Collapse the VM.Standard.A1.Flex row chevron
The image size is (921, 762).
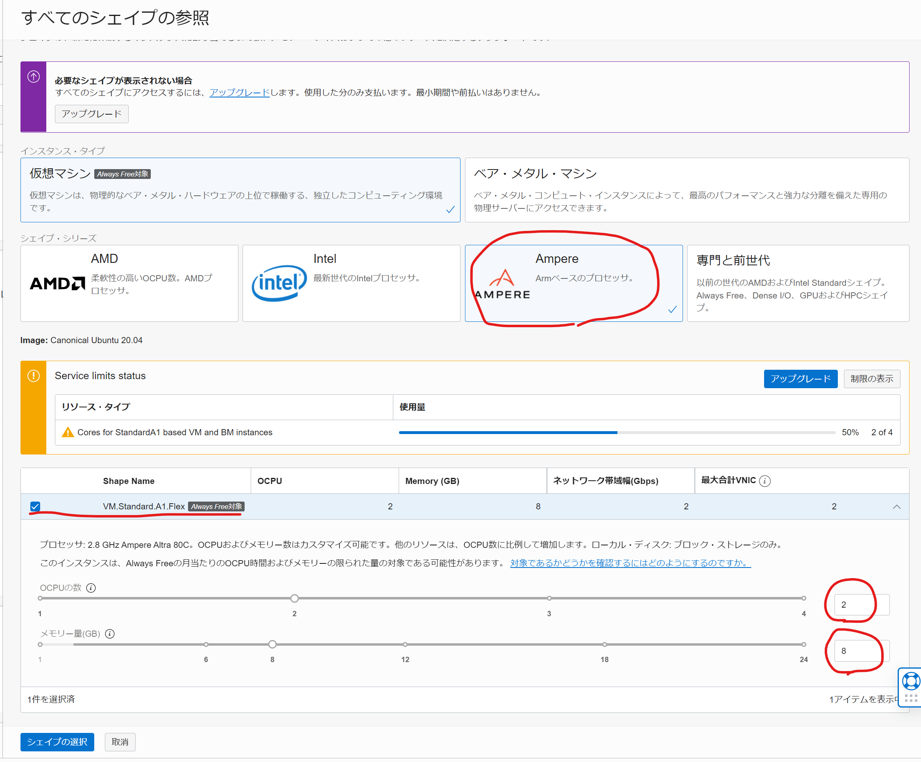[x=896, y=507]
